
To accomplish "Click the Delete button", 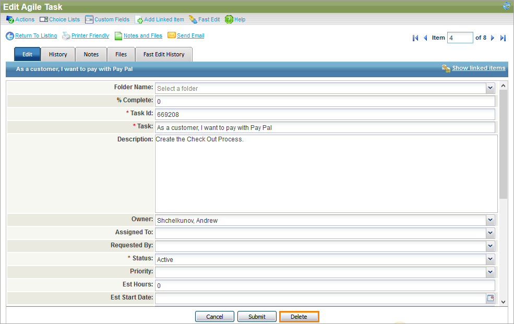I will click(x=299, y=317).
